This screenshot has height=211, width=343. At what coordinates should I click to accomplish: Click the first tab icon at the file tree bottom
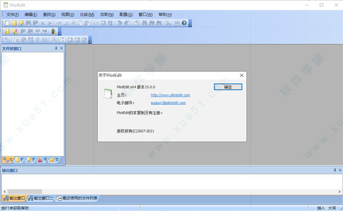8,160
